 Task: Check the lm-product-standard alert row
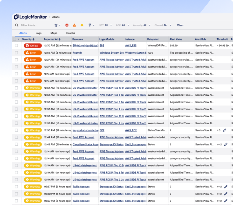click(x=17, y=130)
